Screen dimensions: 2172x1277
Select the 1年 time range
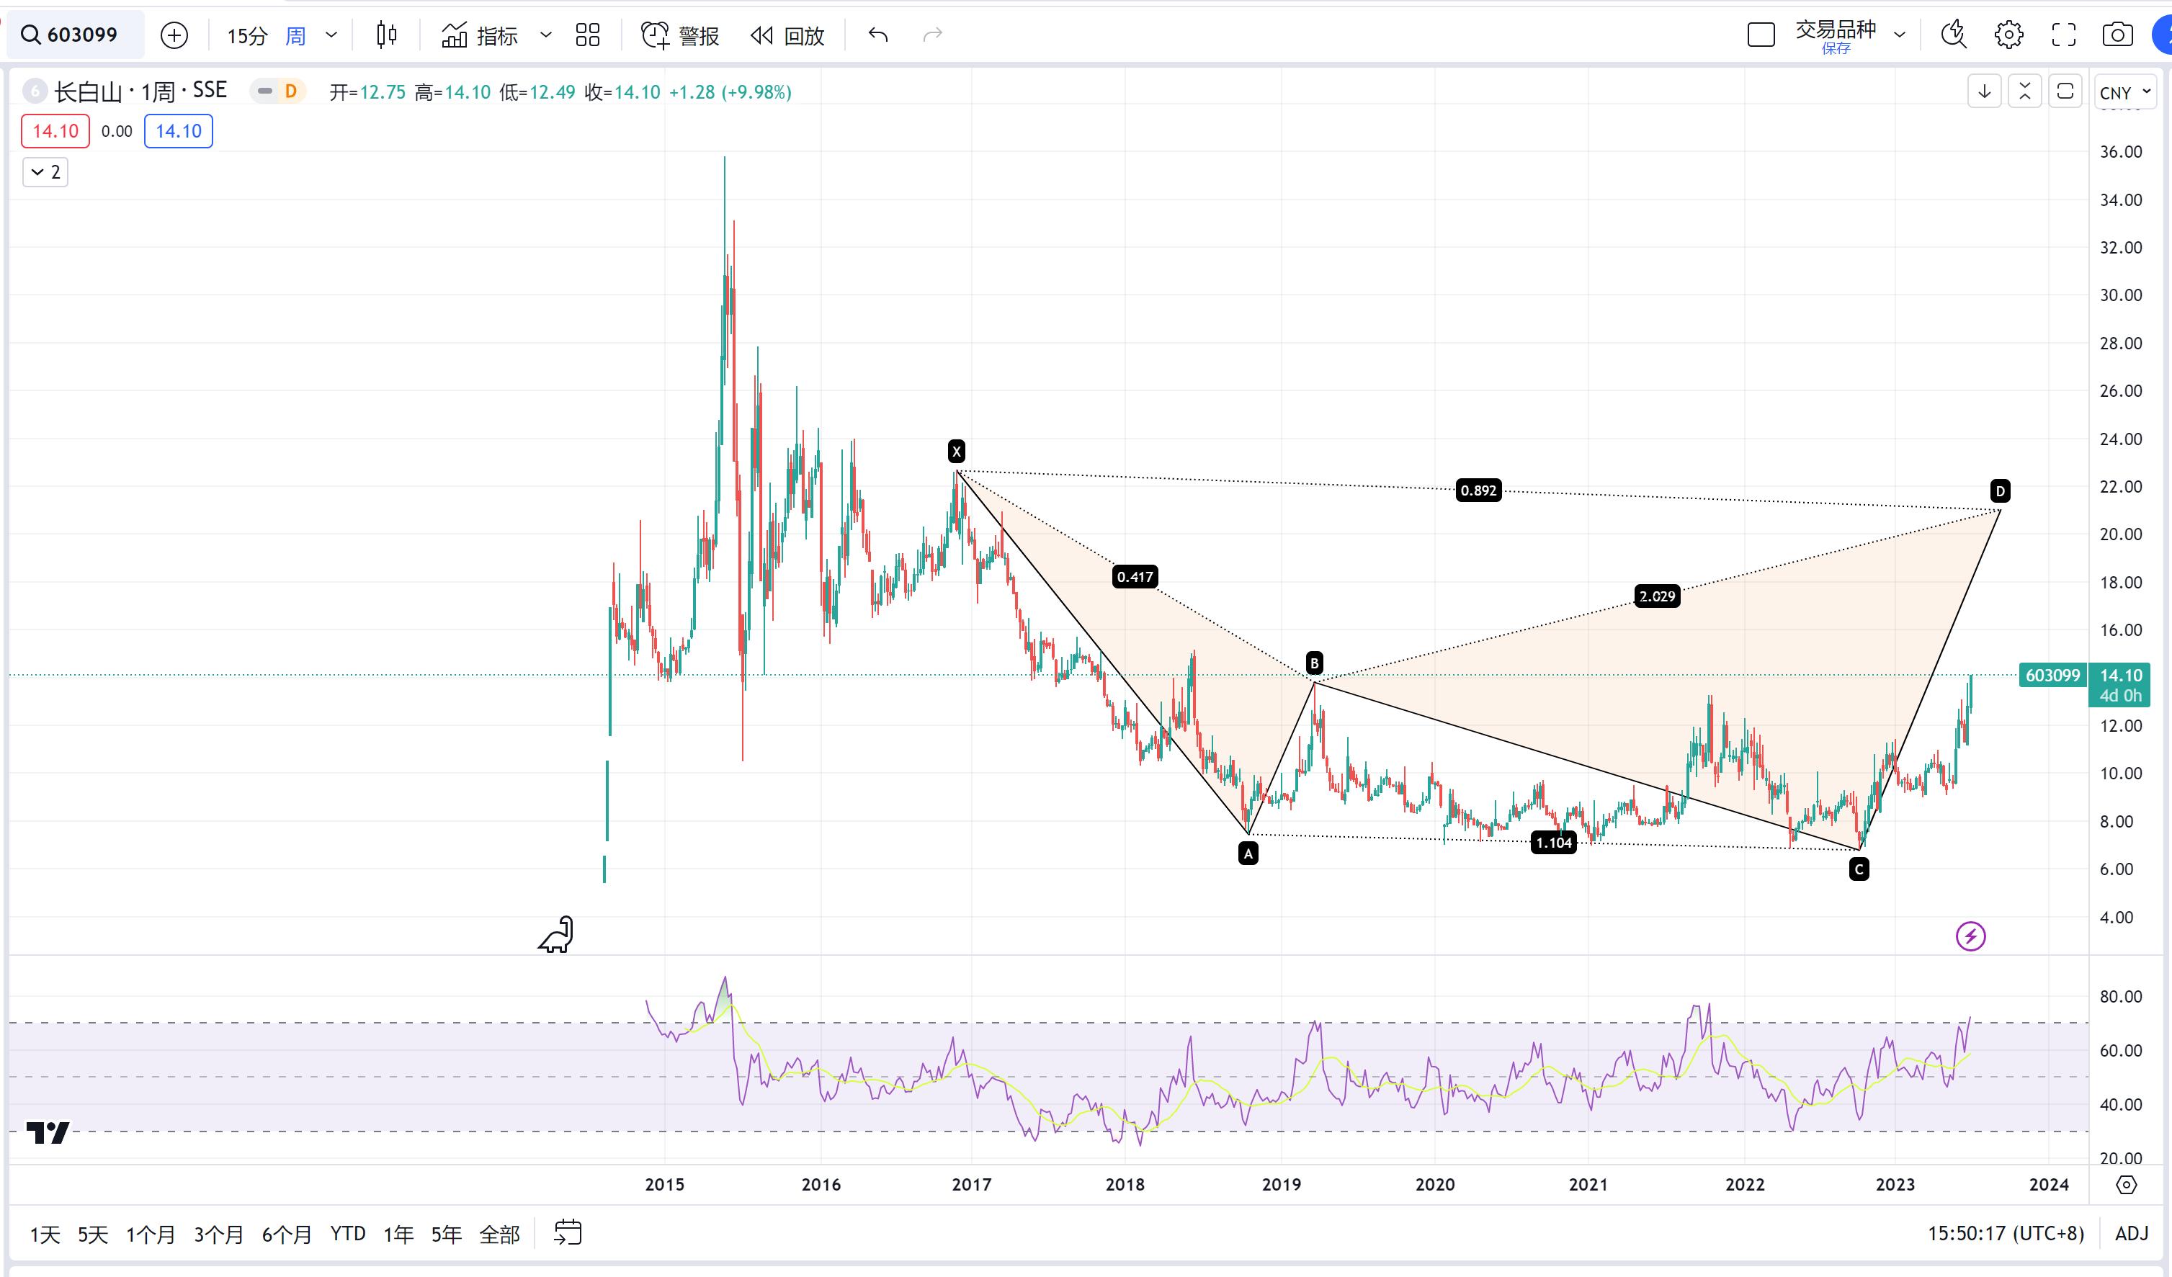[x=398, y=1234]
